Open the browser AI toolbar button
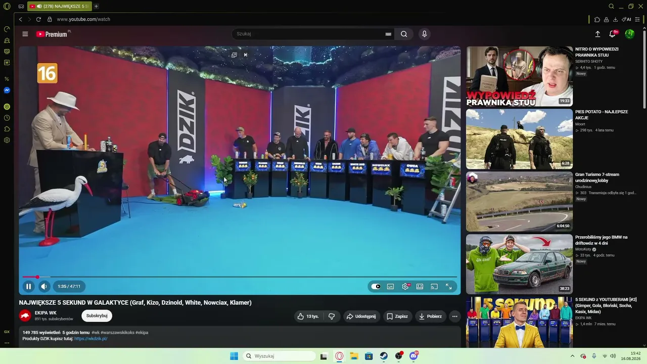Image resolution: width=647 pixels, height=364 pixels. pos(626,19)
